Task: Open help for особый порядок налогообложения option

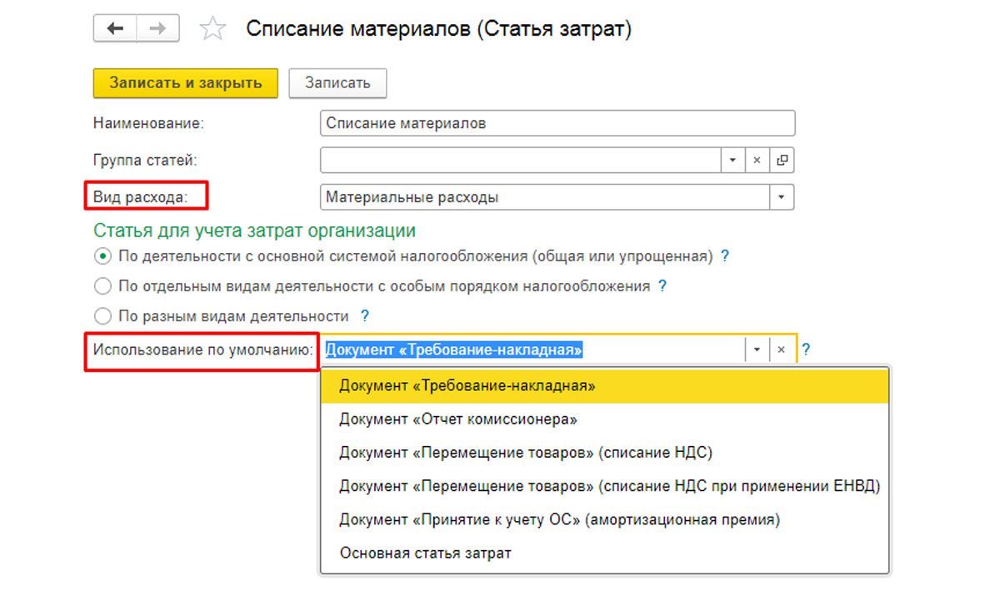Action: point(662,286)
